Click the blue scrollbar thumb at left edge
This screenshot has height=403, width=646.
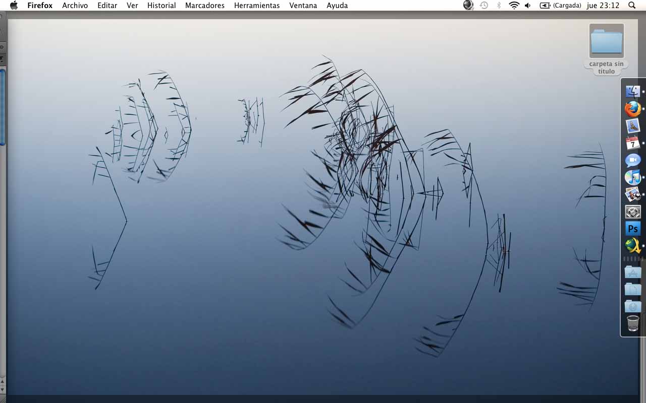(x=3, y=107)
